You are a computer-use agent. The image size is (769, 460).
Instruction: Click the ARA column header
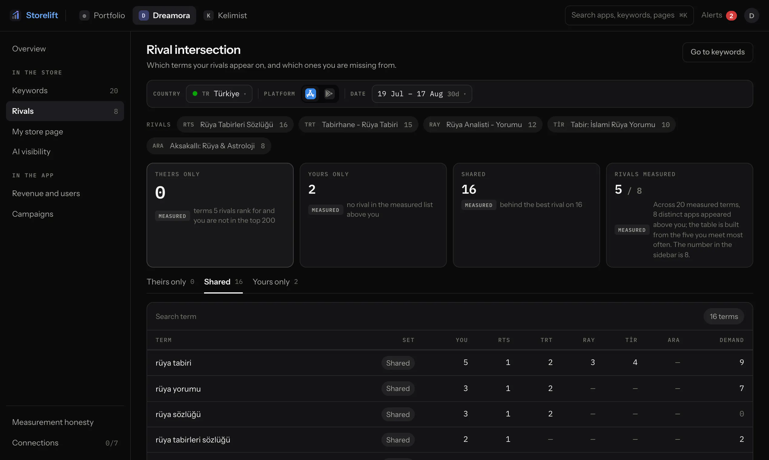click(x=674, y=340)
